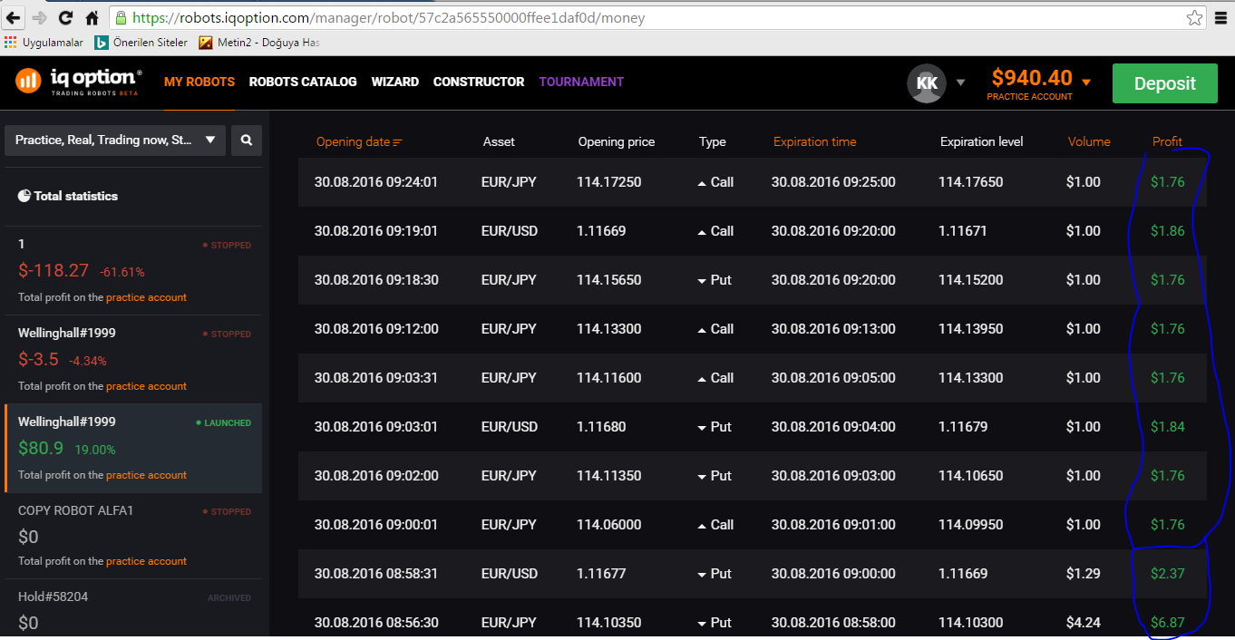Click the browser forward arrow
This screenshot has height=640, width=1235.
pos(39,17)
